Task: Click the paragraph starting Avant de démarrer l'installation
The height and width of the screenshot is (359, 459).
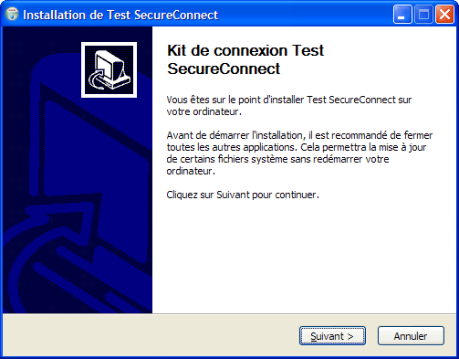Action: point(299,153)
